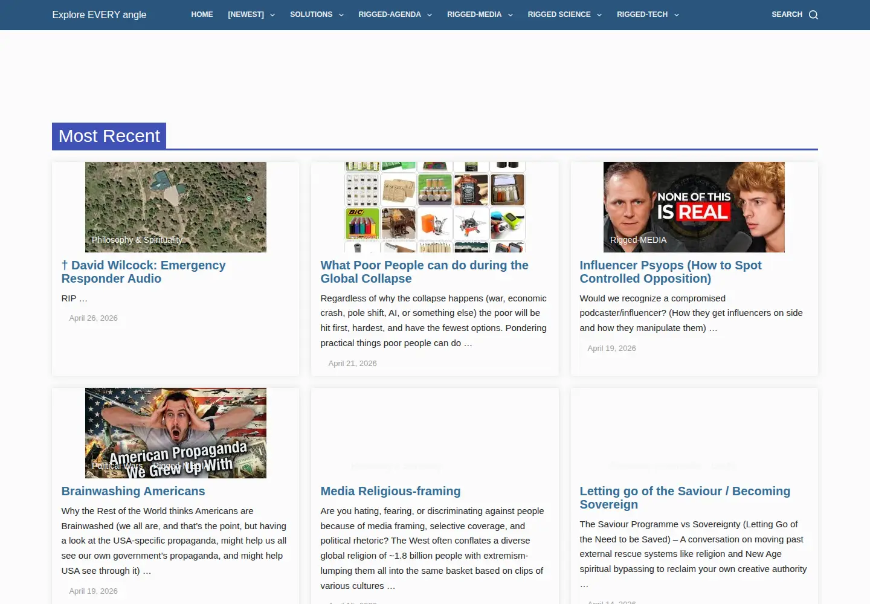870x604 pixels.
Task: Expand the RIGGED-TECH menu chevron
Action: click(x=677, y=15)
